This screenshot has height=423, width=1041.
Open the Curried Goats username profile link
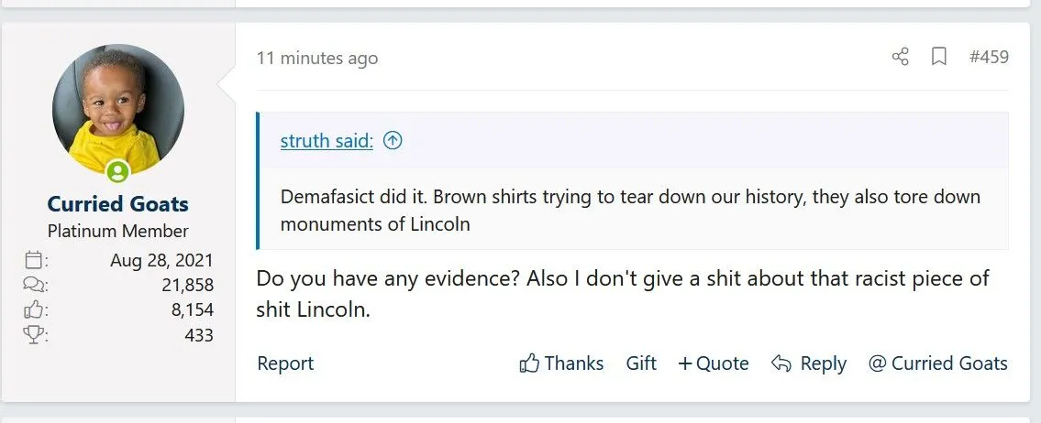click(x=117, y=203)
